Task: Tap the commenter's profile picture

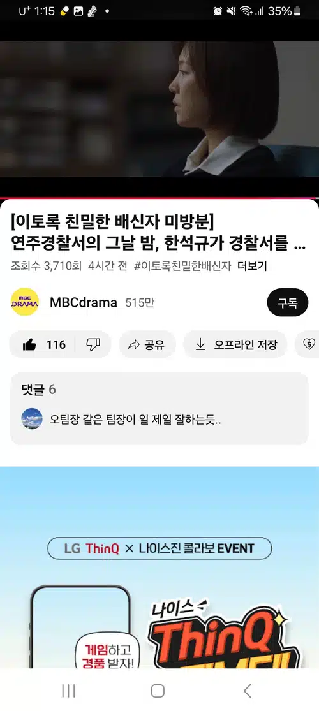Action: click(x=32, y=418)
